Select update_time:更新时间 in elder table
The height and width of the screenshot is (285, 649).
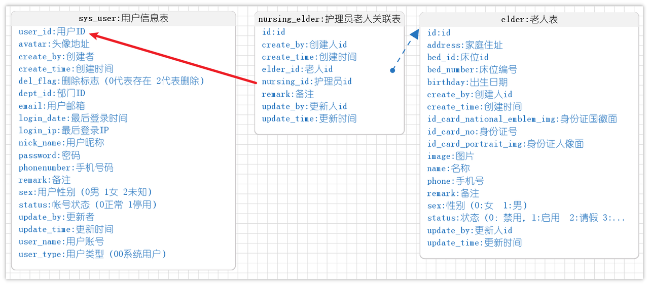tap(474, 243)
